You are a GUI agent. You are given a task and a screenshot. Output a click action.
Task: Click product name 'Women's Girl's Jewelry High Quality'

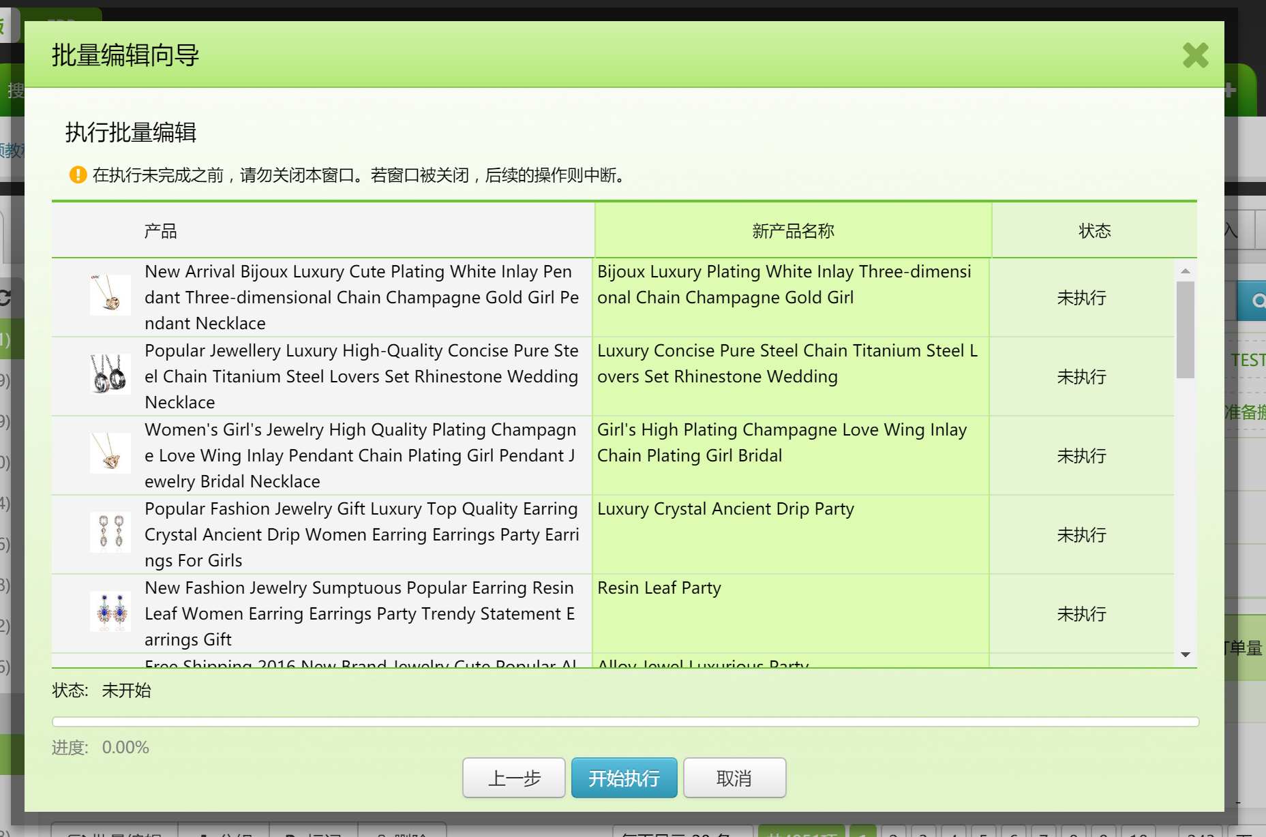(x=361, y=455)
